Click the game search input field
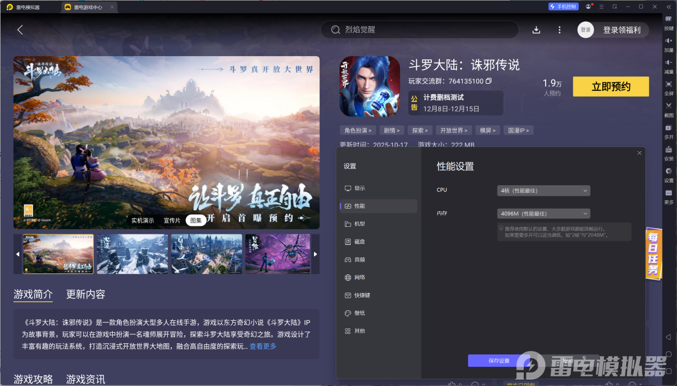This screenshot has width=677, height=386. [419, 29]
